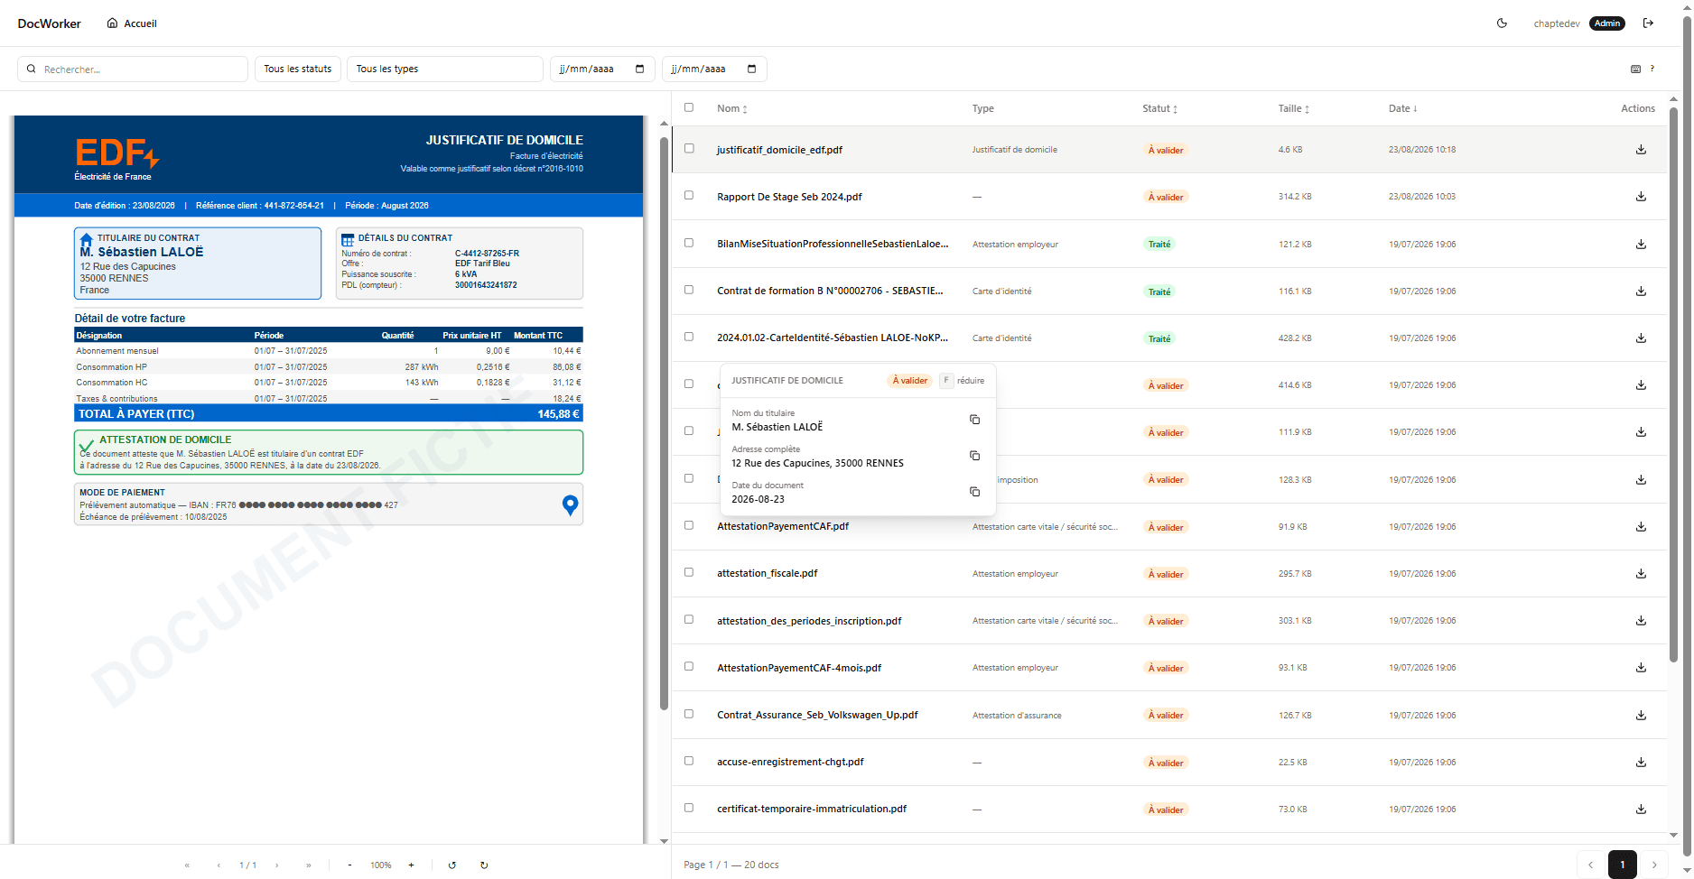Click the réduire button in the popup
Image resolution: width=1694 pixels, height=879 pixels.
(x=963, y=381)
